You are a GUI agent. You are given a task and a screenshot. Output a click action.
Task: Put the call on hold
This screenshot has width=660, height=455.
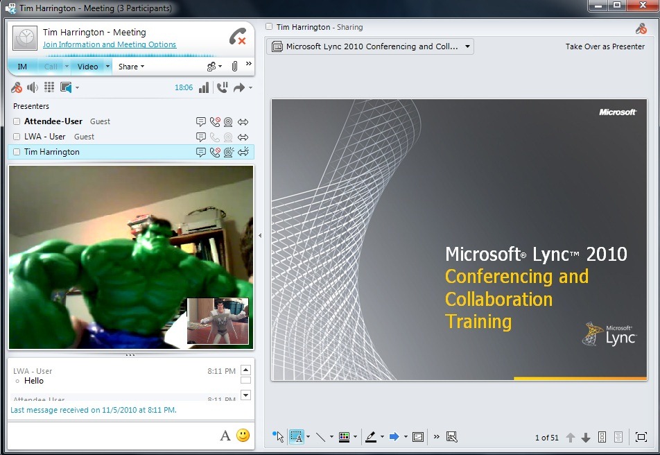tap(223, 87)
